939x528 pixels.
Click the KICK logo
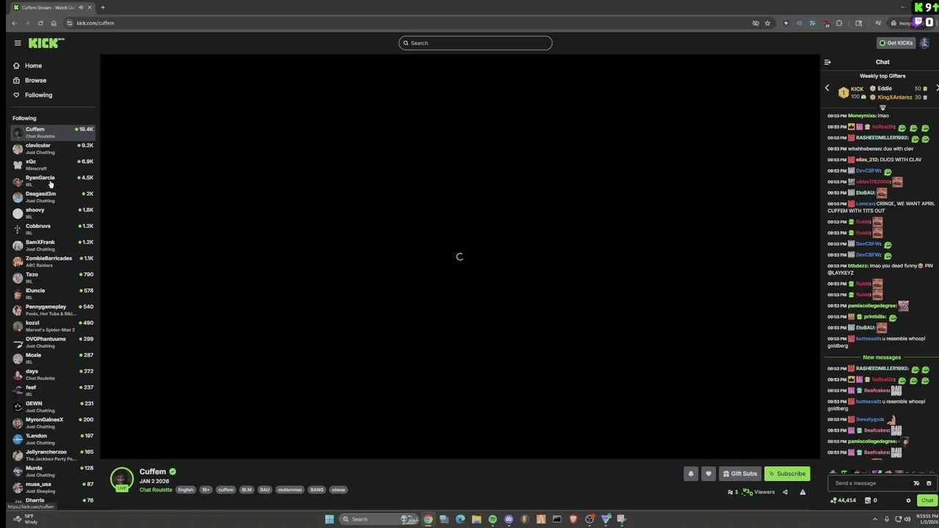point(46,43)
